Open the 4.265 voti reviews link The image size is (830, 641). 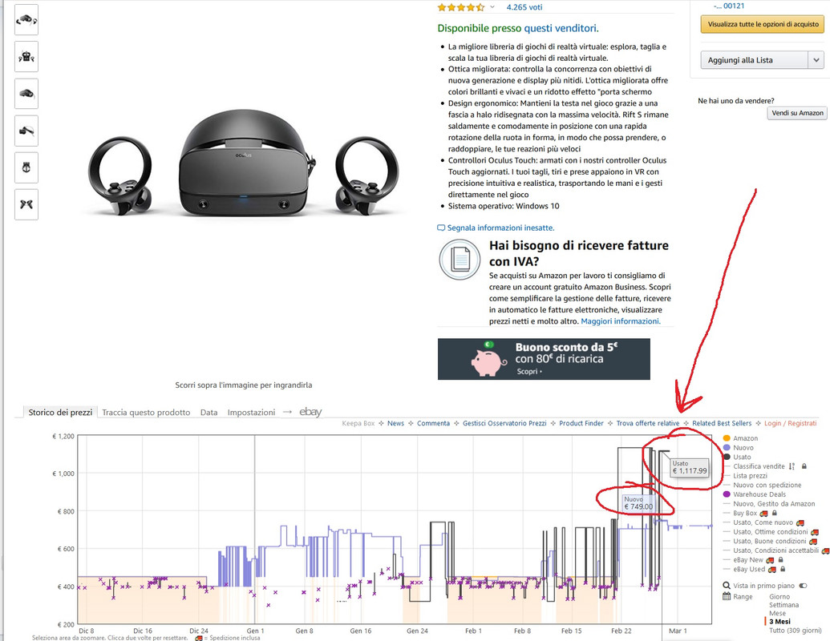(524, 7)
